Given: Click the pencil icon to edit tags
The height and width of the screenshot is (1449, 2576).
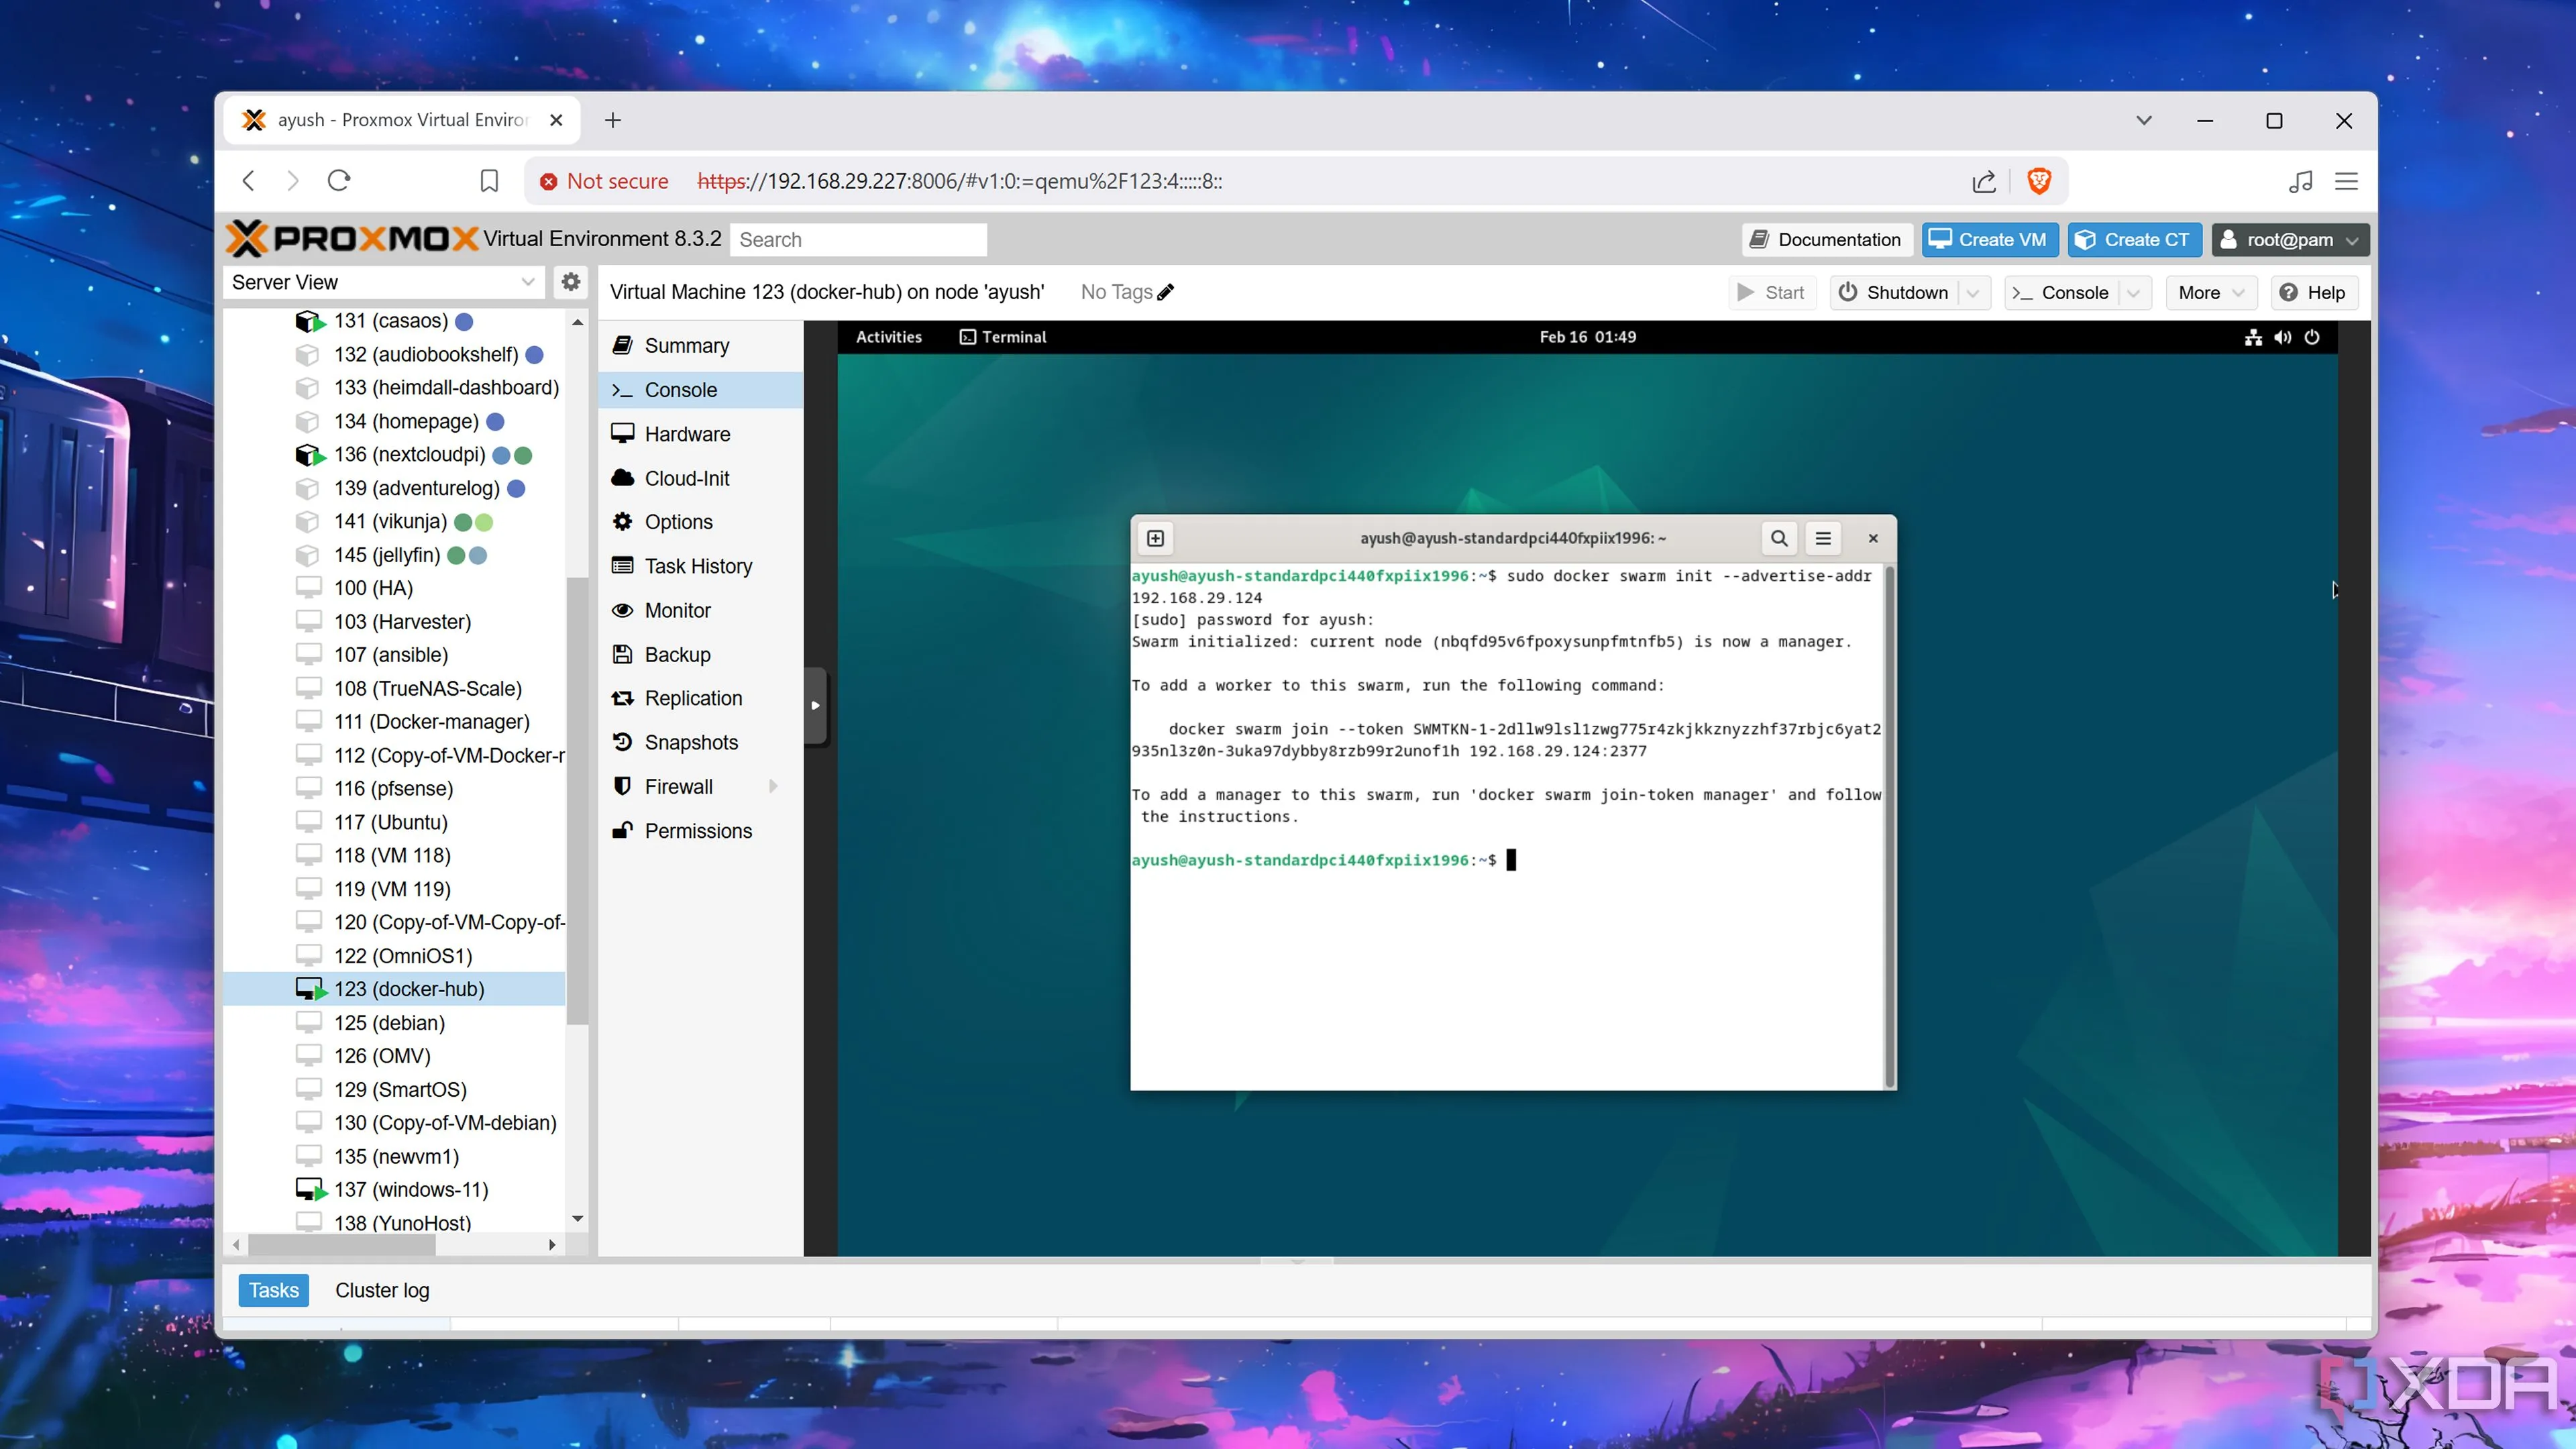Looking at the screenshot, I should pyautogui.click(x=1165, y=292).
